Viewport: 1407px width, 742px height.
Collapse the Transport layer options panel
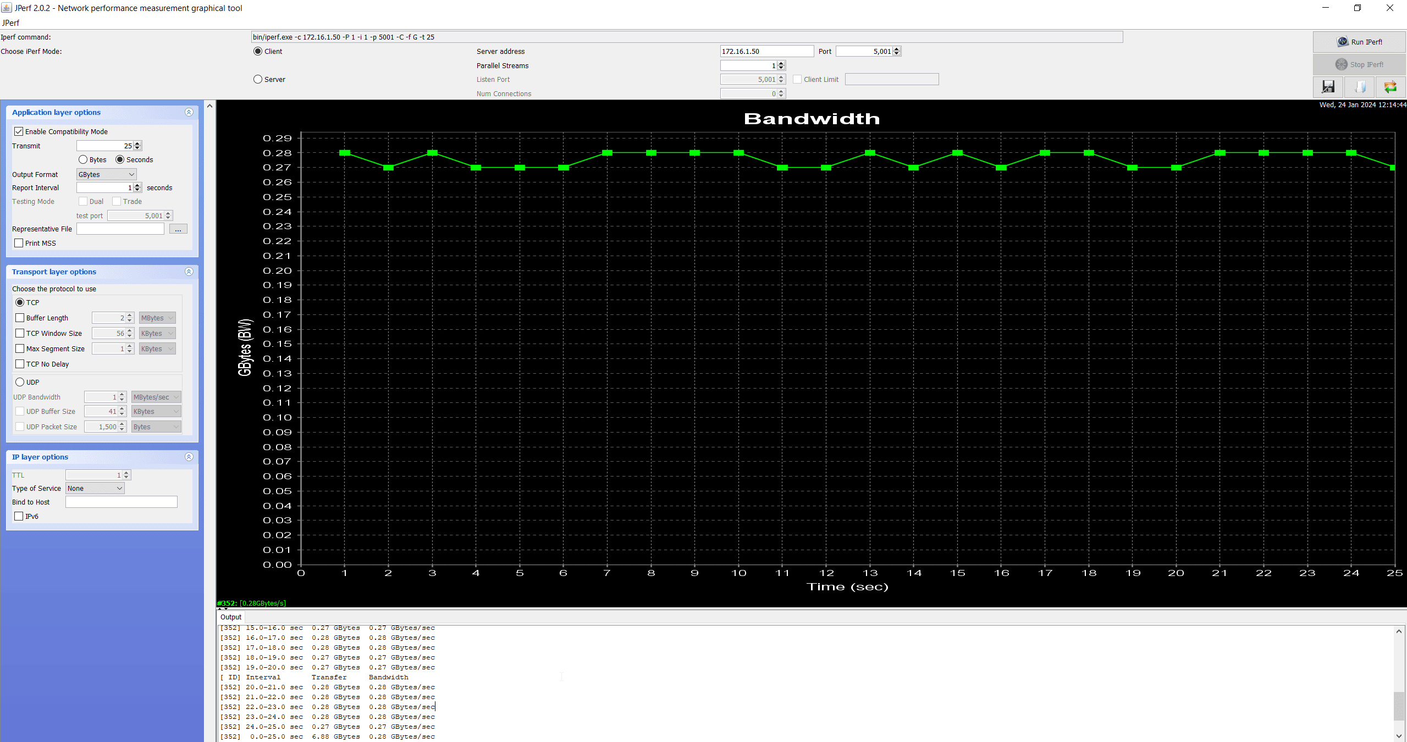189,272
